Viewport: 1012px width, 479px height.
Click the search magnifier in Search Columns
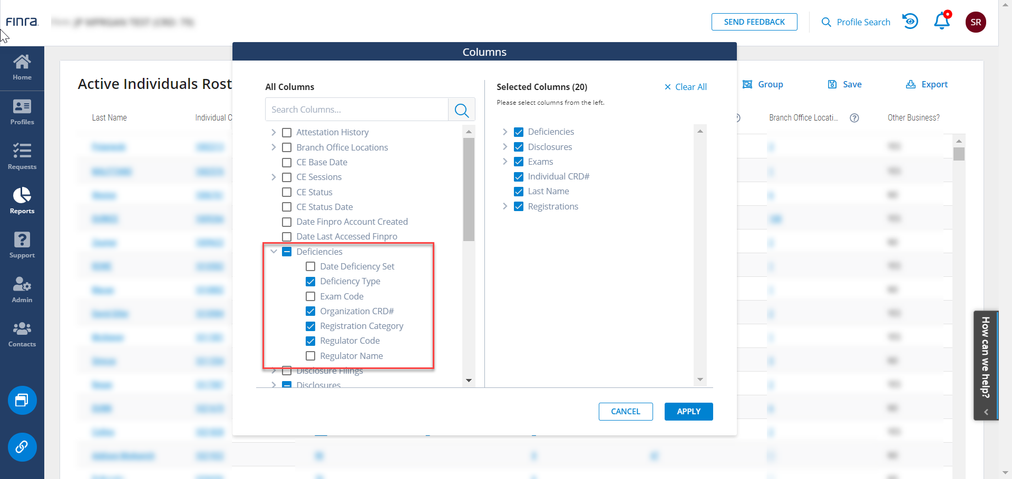[x=461, y=110]
